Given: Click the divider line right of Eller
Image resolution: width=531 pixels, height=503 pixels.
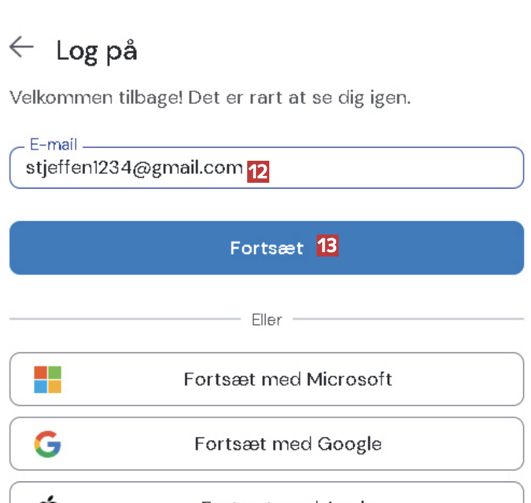Looking at the screenshot, I should 408,320.
